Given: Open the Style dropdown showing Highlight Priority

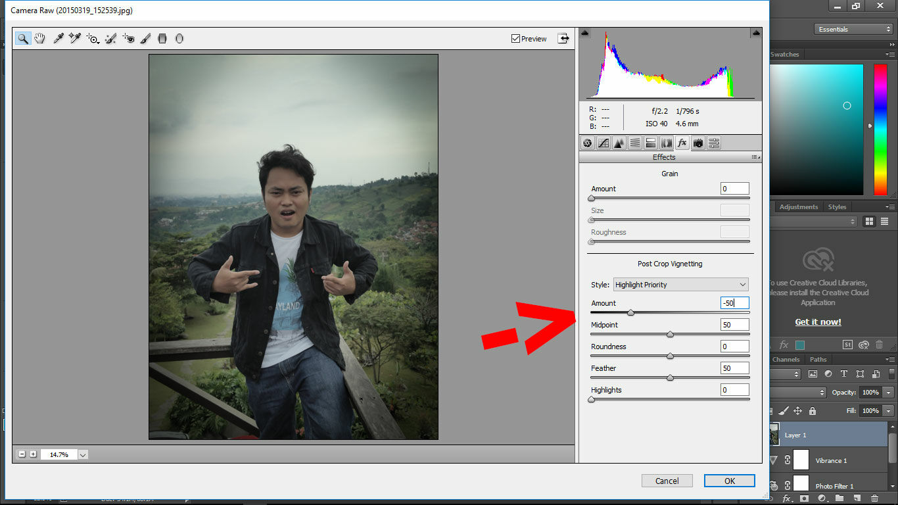Looking at the screenshot, I should pyautogui.click(x=680, y=284).
